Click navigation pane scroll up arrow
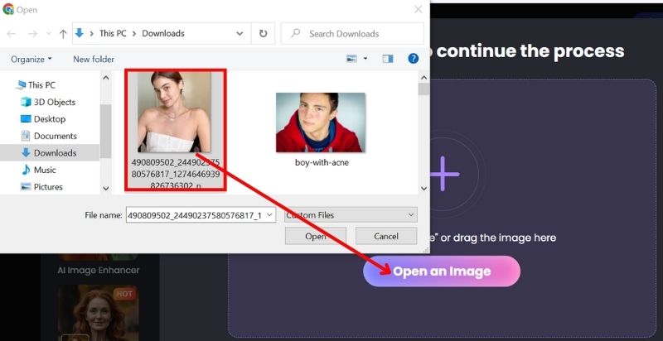The image size is (663, 341). (106, 78)
